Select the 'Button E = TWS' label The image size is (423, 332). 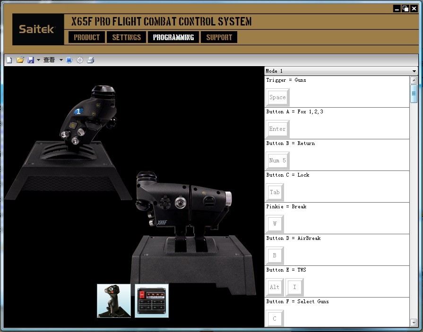tap(286, 270)
